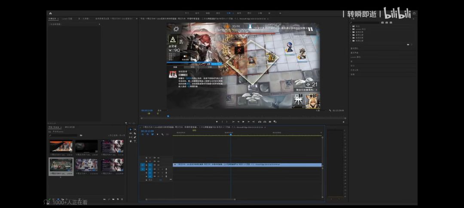Click timeline horizontal zoom scroll bar
This screenshot has height=208, width=464.
(x=190, y=199)
